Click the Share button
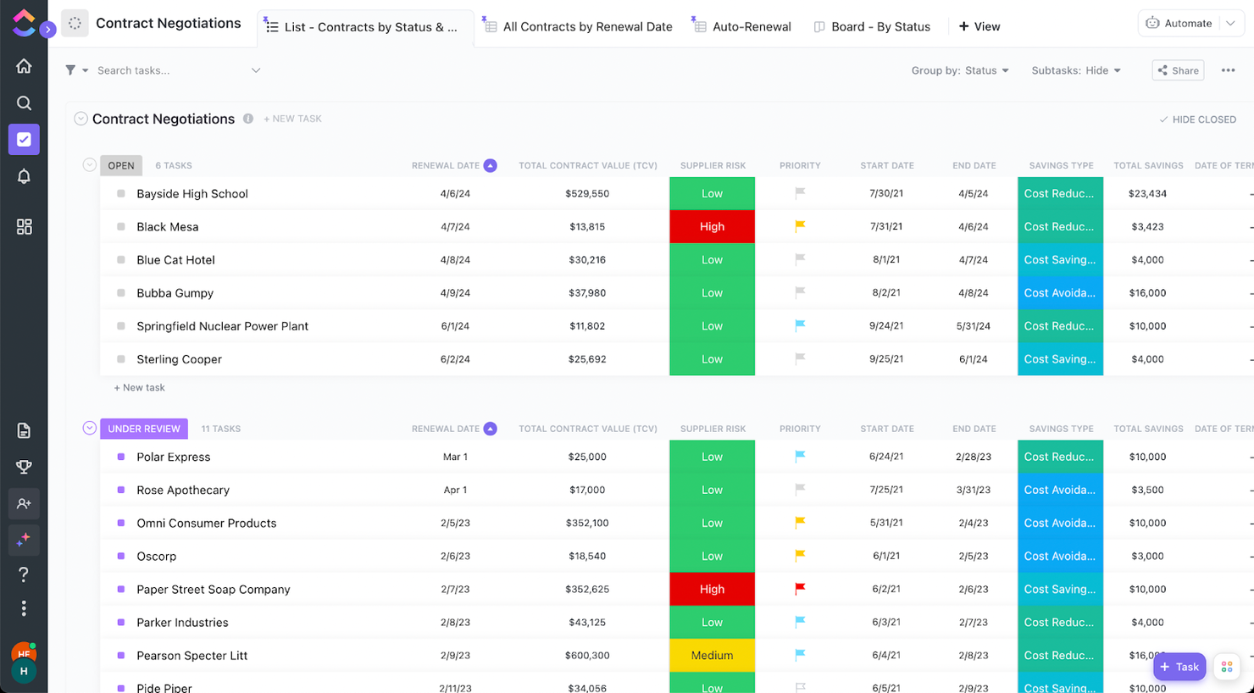This screenshot has width=1254, height=693. (1178, 70)
